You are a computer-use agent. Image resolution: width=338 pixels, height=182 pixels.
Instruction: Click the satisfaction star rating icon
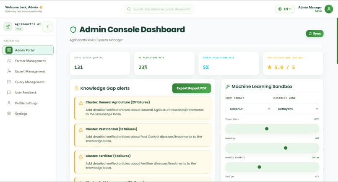click(x=270, y=67)
